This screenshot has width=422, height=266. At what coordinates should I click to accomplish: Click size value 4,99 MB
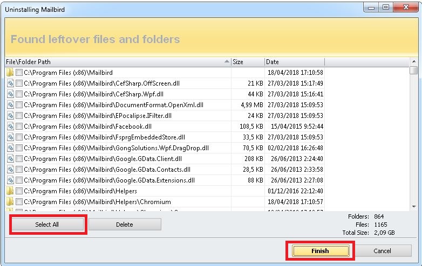pos(252,104)
